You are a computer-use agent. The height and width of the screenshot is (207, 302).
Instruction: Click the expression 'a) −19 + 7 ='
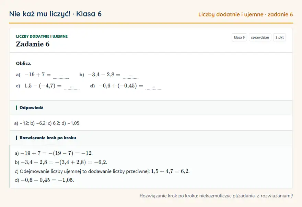[33, 75]
